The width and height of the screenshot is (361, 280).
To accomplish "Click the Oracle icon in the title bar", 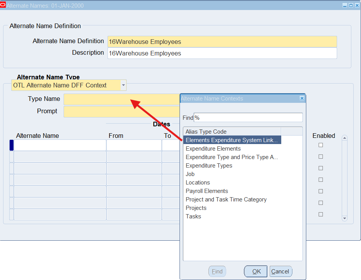I will (3, 5).
